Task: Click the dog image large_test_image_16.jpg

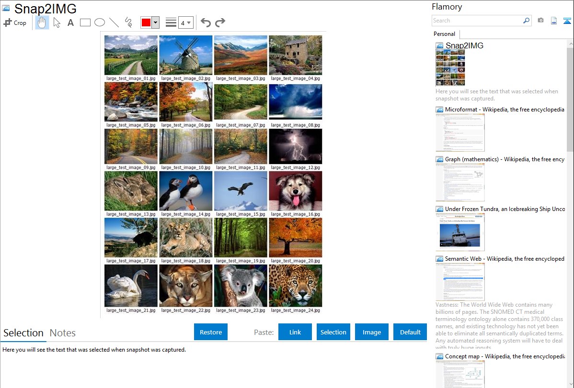Action: (x=296, y=191)
